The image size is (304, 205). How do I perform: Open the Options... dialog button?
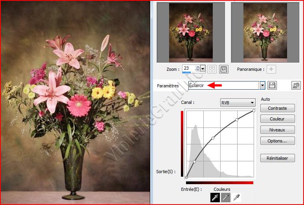pyautogui.click(x=277, y=140)
